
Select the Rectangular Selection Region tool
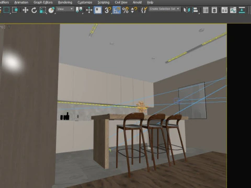click(x=7, y=10)
